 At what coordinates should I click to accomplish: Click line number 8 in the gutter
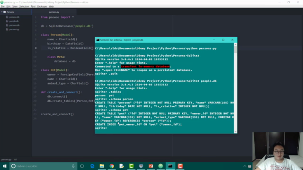[36, 48]
